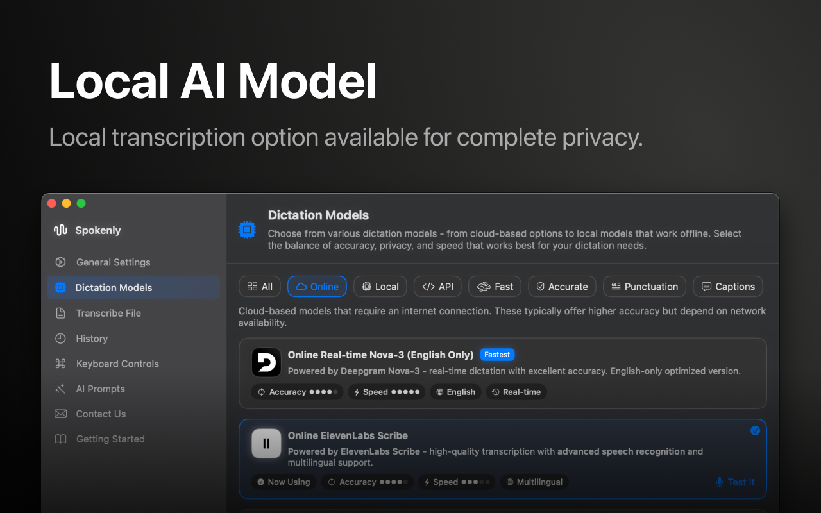The image size is (821, 513).
Task: Open Keyboard Controls settings
Action: pyautogui.click(x=133, y=364)
